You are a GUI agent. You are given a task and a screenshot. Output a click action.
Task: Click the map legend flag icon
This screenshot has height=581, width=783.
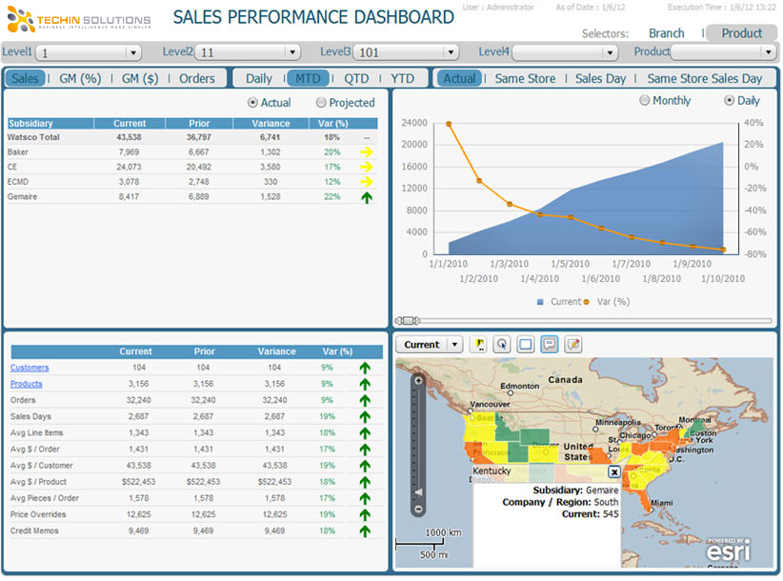pos(479,345)
